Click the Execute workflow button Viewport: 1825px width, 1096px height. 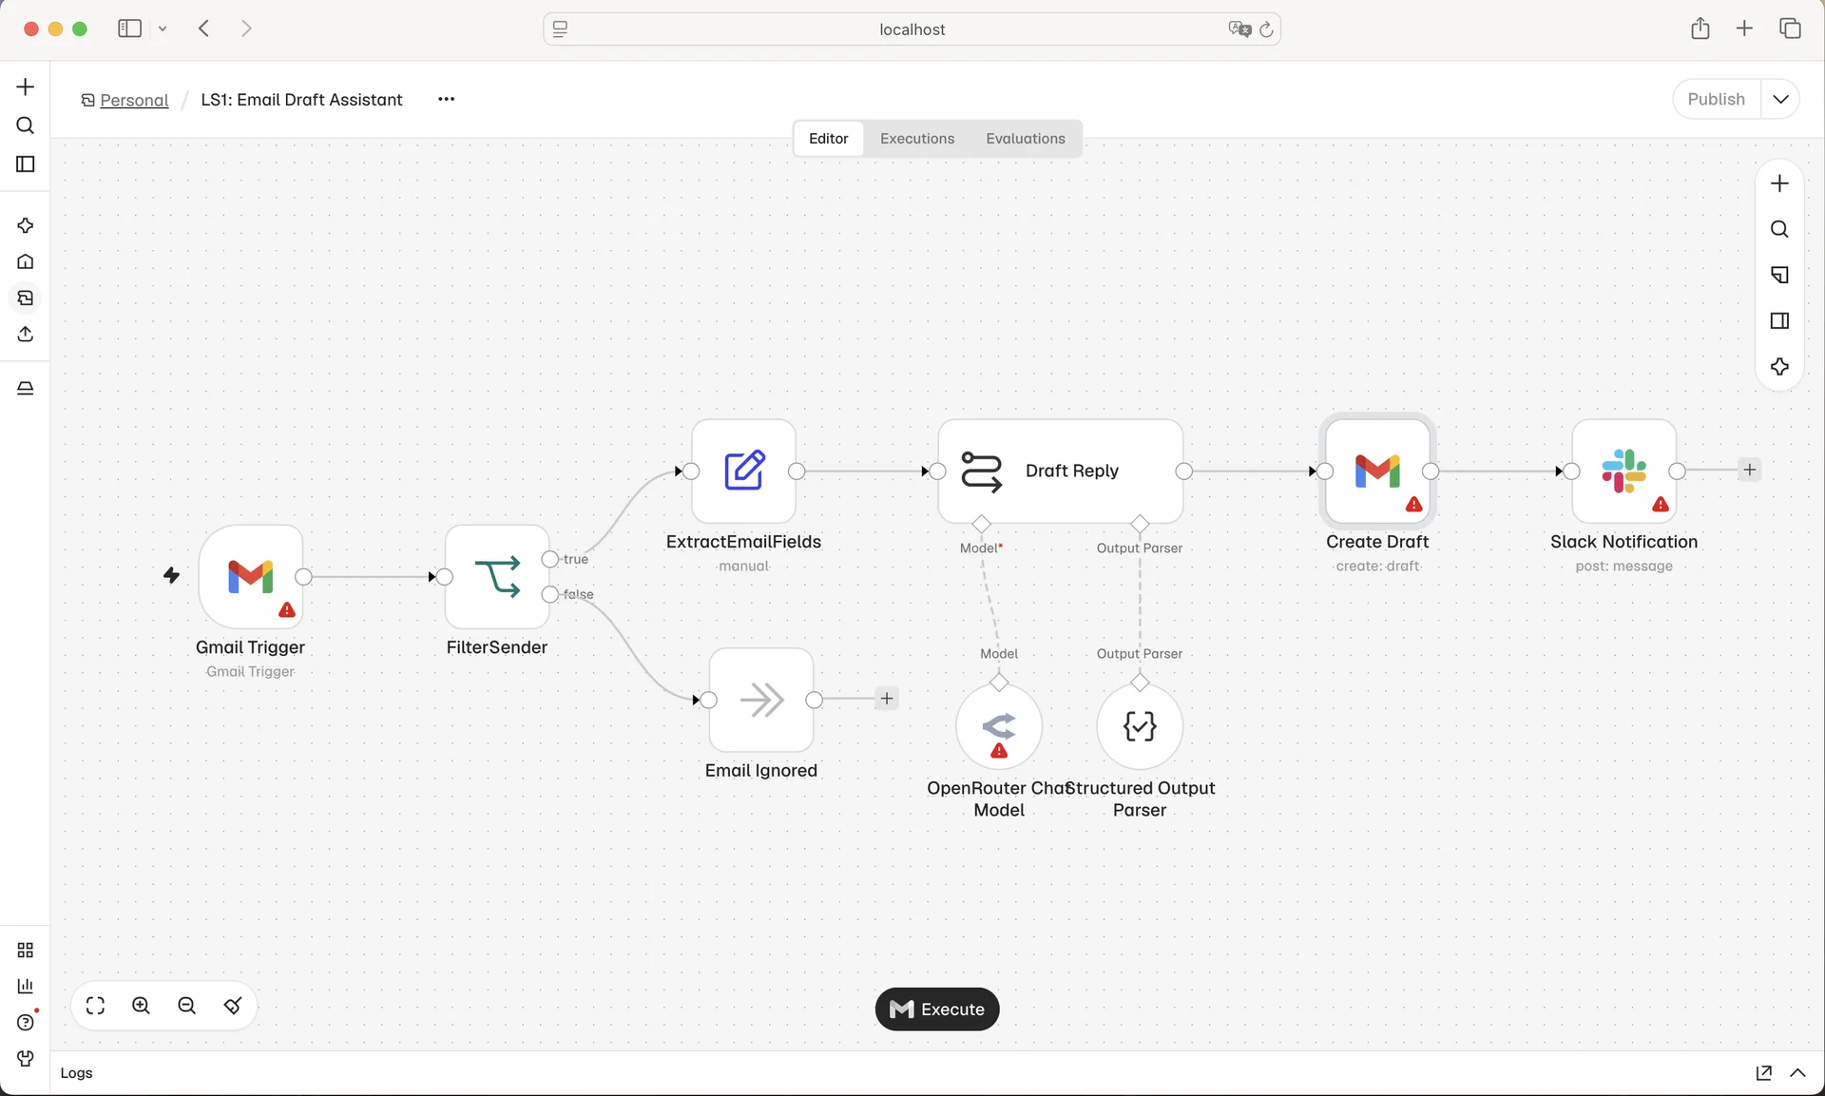pos(936,1009)
